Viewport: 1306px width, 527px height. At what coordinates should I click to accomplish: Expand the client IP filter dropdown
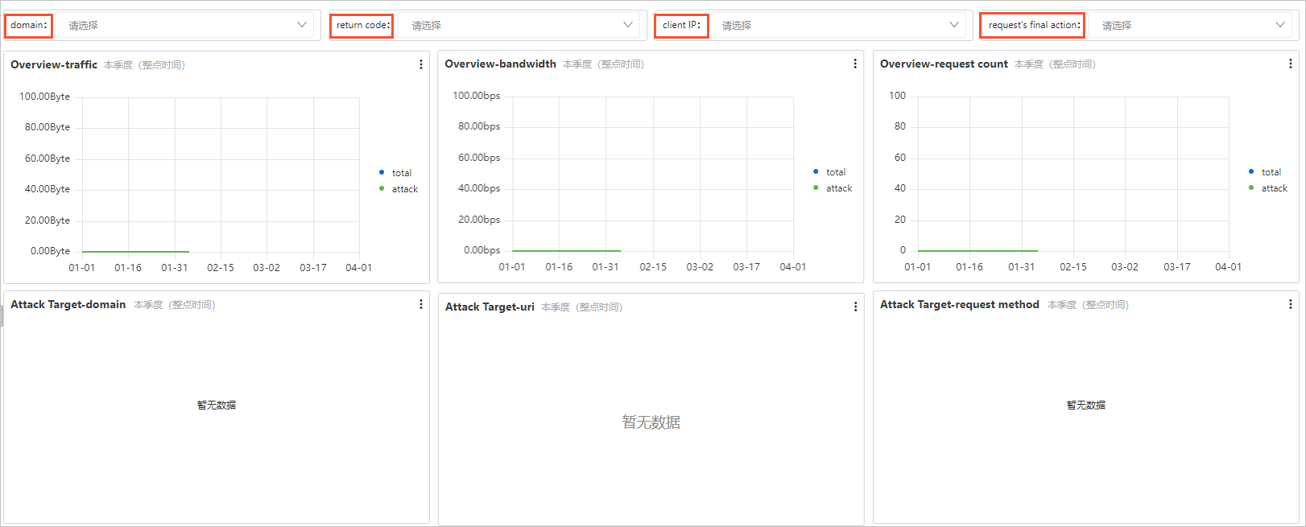tap(838, 25)
